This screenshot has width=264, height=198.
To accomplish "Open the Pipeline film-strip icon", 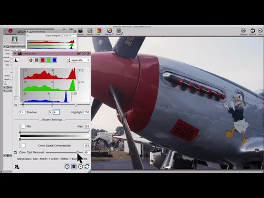I will (x=15, y=40).
